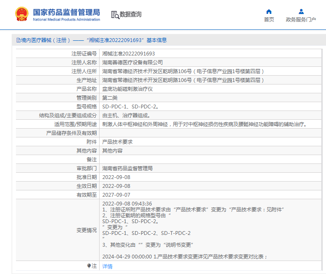Click the 产品储存条件及有效期 label

pos(71,133)
